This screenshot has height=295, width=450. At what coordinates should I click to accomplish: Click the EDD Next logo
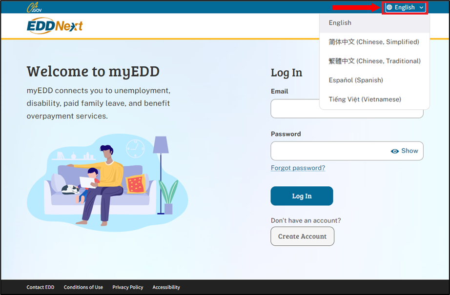point(55,26)
